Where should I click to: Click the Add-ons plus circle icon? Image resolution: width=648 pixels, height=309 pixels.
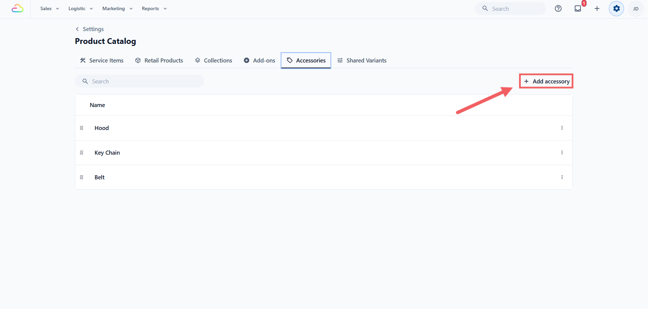point(246,60)
